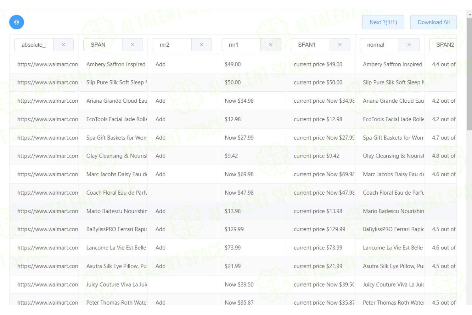Click the 4.8 out of rating cell
Image resolution: width=472 pixels, height=315 pixels.
441,156
